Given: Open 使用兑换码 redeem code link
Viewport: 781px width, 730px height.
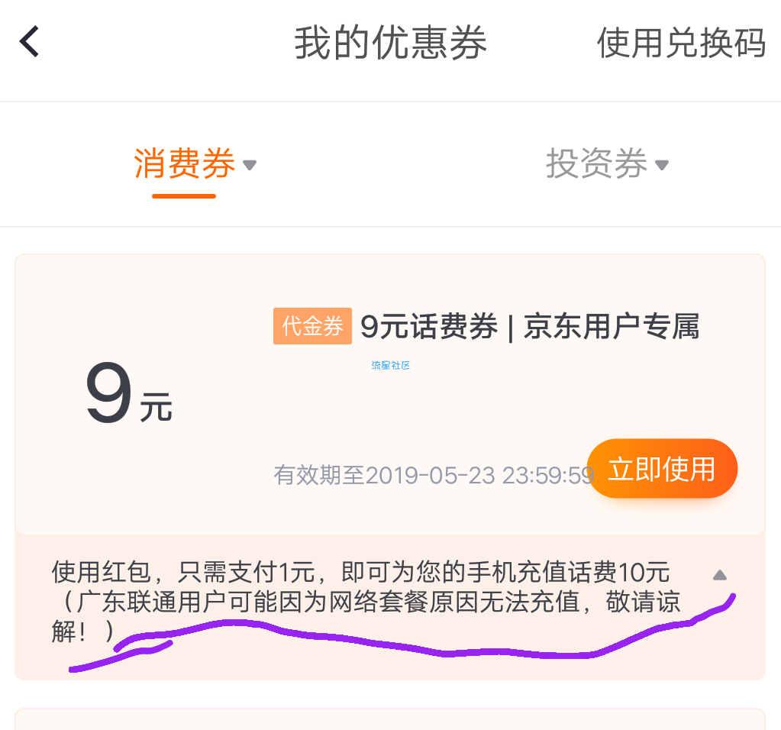Looking at the screenshot, I should click(x=681, y=44).
